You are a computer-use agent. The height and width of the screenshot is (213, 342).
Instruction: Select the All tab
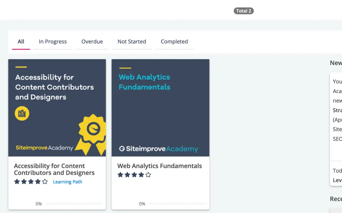pyautogui.click(x=21, y=42)
